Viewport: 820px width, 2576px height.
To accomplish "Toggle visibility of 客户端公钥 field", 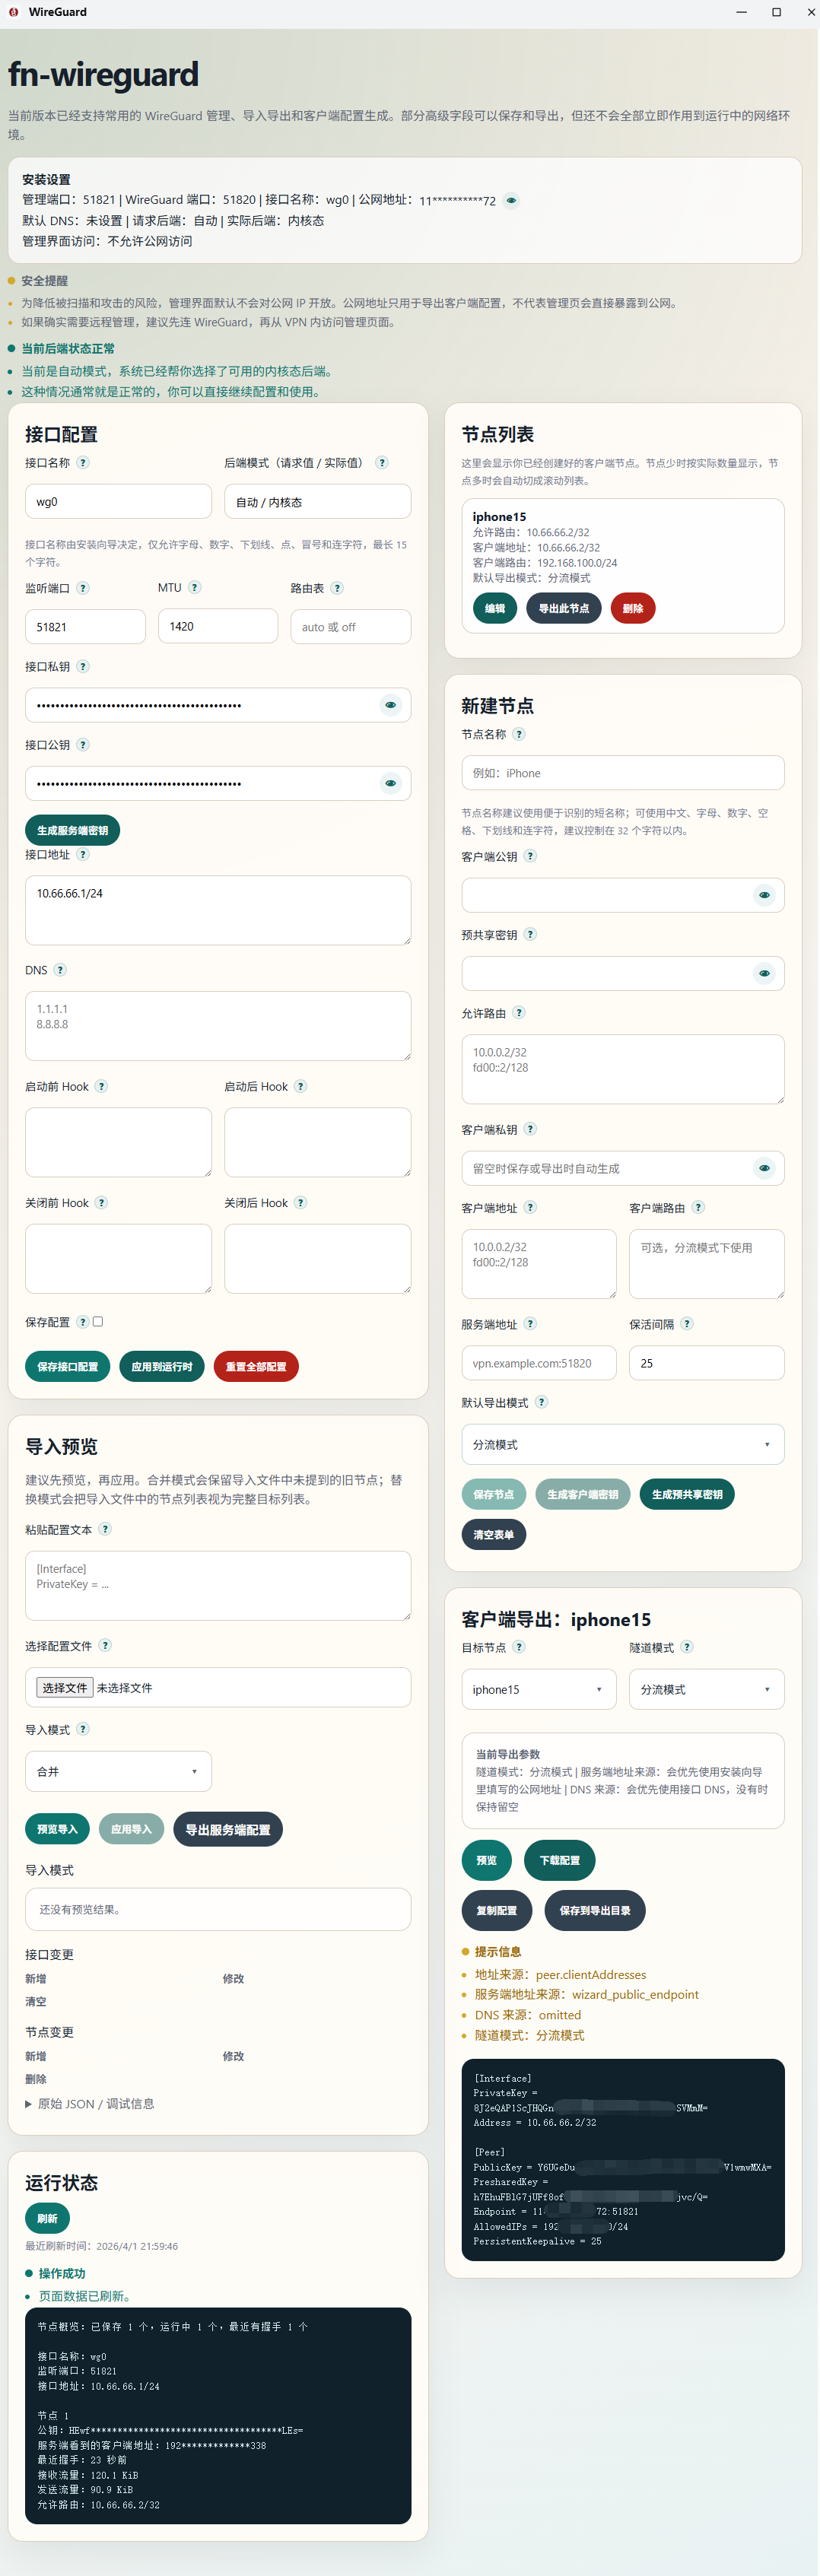I will 764,895.
